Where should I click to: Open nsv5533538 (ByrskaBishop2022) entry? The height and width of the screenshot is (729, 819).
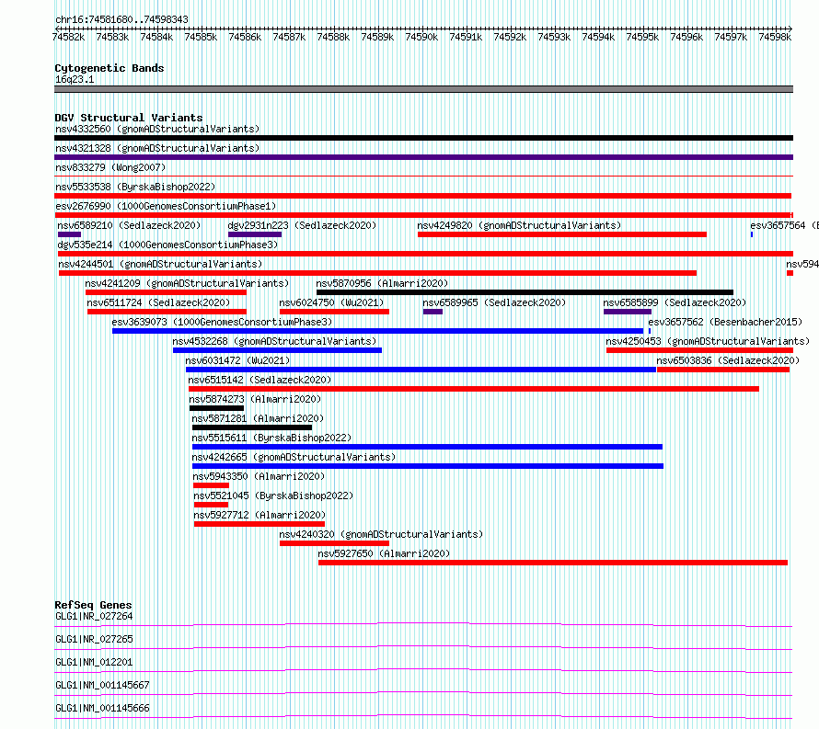click(135, 187)
